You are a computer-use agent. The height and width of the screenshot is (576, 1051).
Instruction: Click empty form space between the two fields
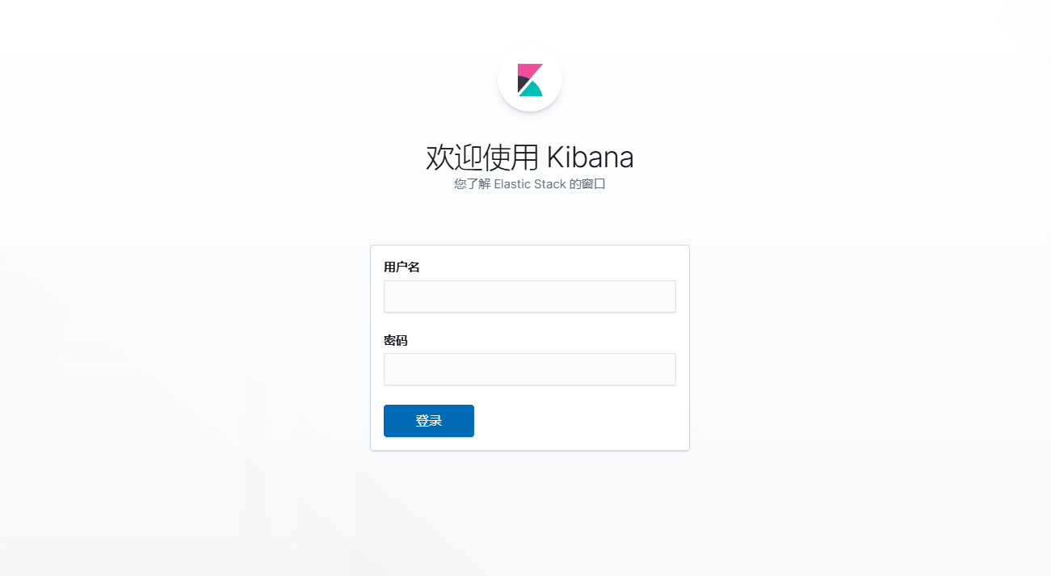pyautogui.click(x=530, y=323)
